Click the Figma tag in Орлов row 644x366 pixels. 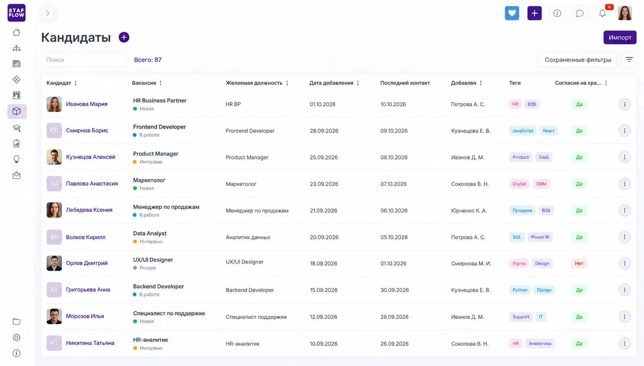[x=519, y=263]
